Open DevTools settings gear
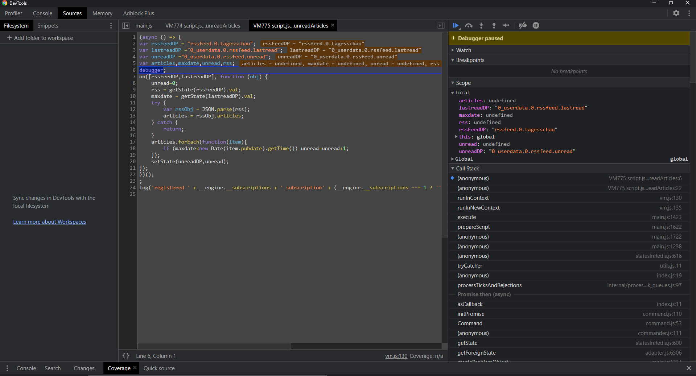This screenshot has height=376, width=696. 676,13
